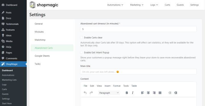Align text left in the editor
The image size is (205, 106).
click(142, 93)
